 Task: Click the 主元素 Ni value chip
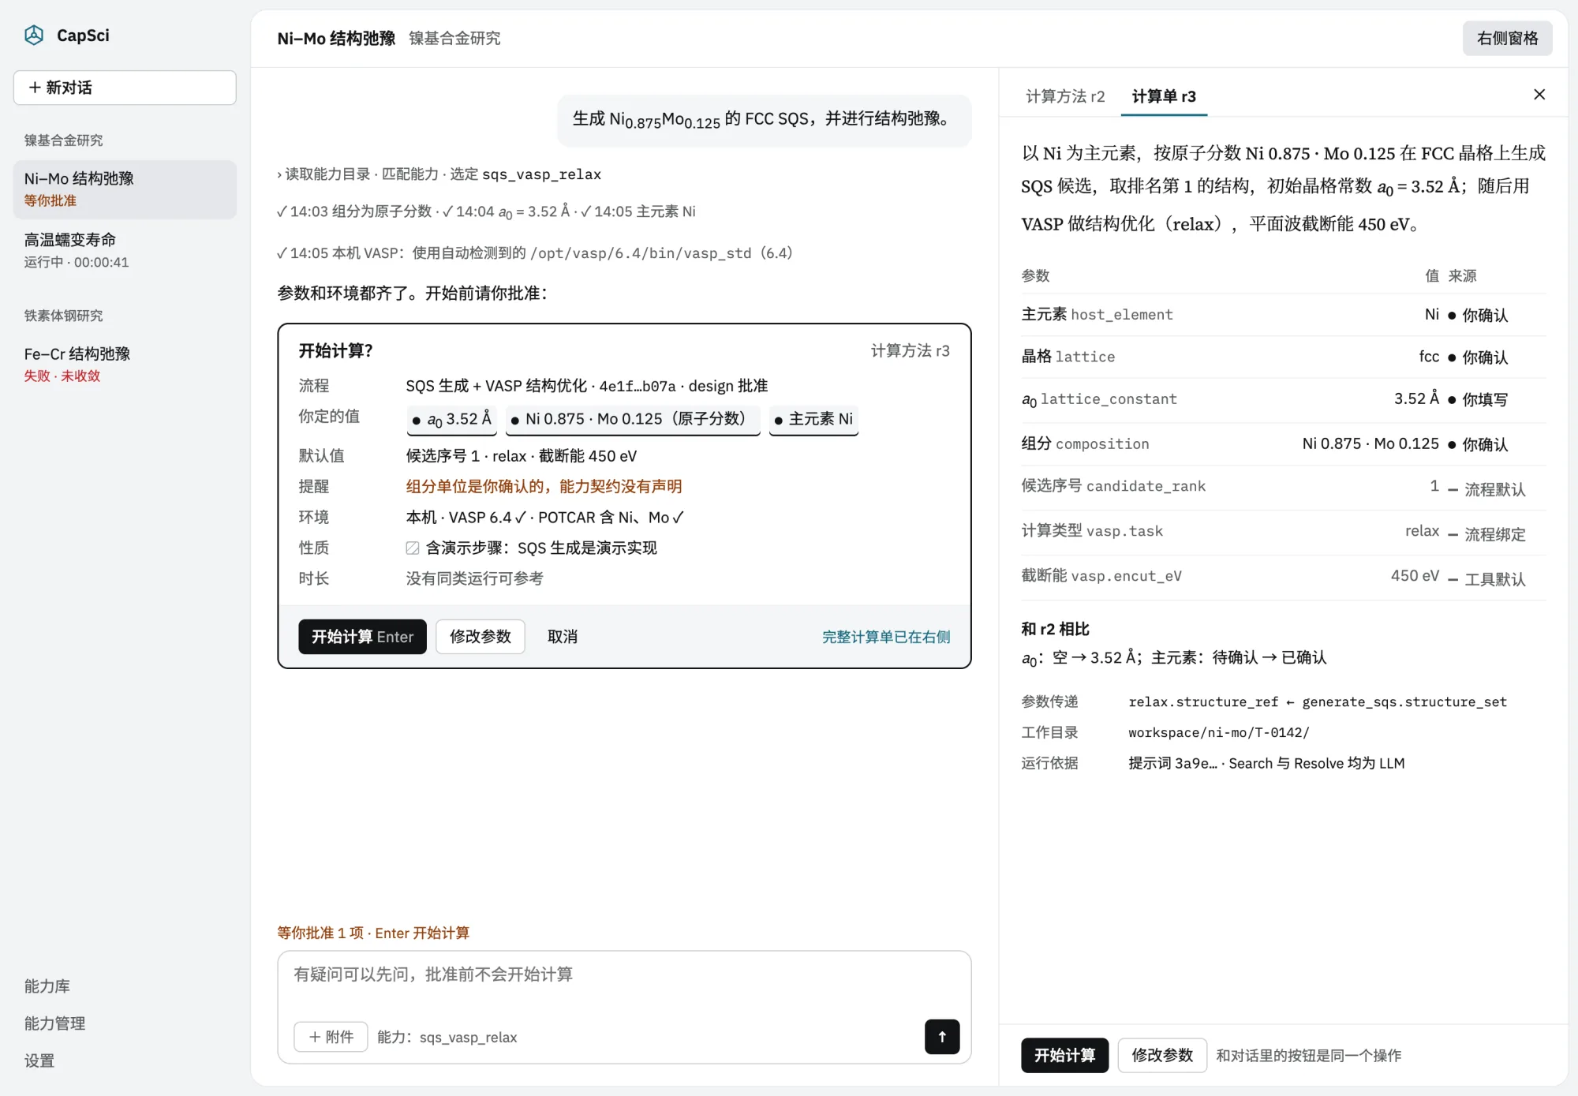(x=813, y=419)
